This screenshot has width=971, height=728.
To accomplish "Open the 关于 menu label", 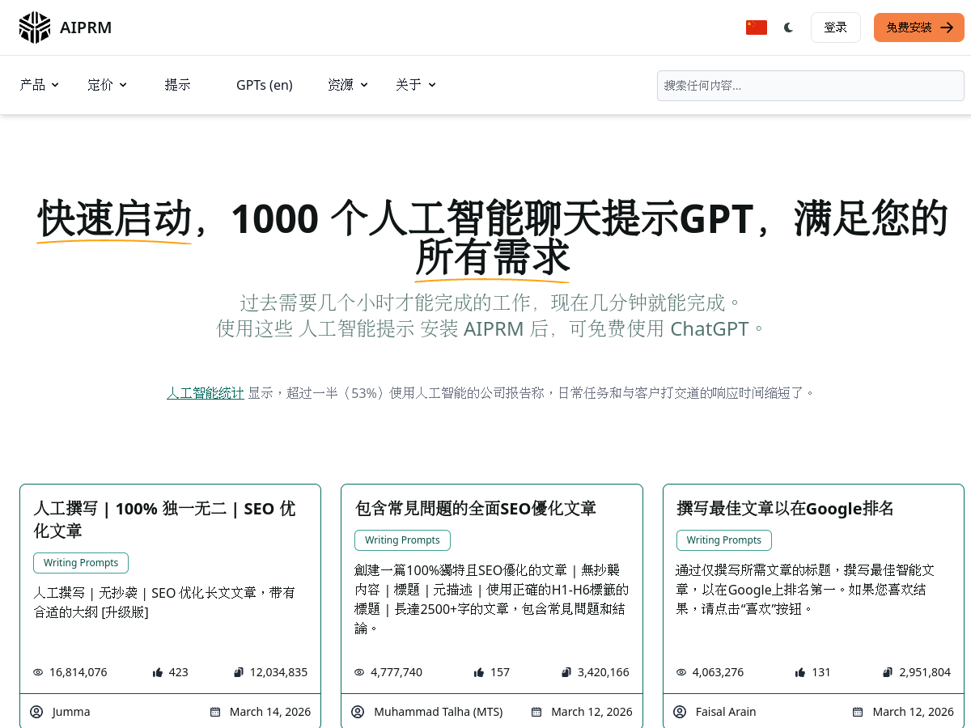I will click(409, 84).
